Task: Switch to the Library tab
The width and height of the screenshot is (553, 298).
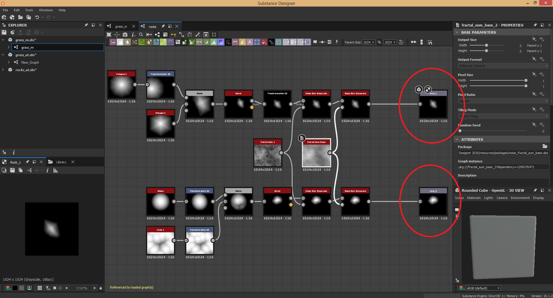Action: tap(61, 162)
